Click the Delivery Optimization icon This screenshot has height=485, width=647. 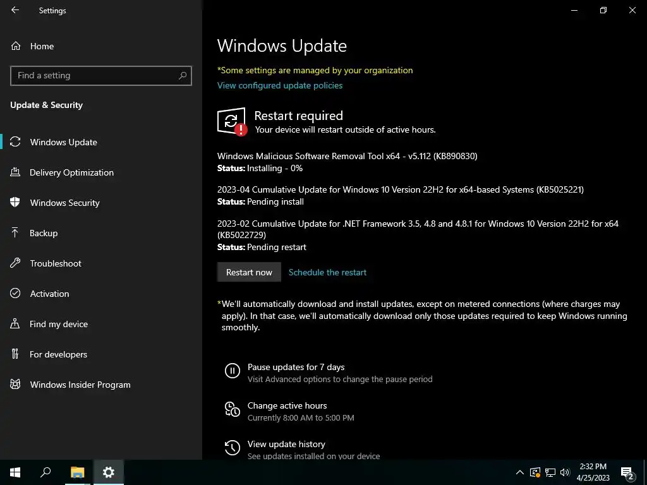(x=15, y=172)
